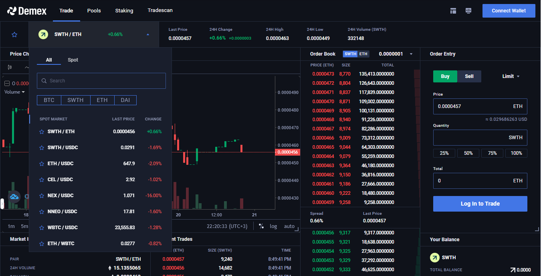Set quantity to 75%
This screenshot has width=541, height=276.
coord(492,153)
